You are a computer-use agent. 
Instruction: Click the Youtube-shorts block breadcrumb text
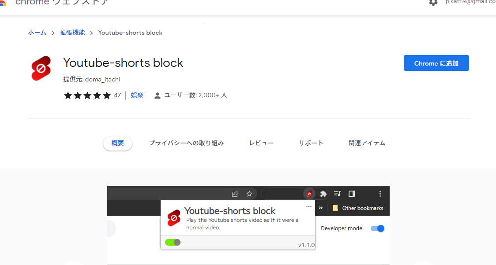pos(130,33)
